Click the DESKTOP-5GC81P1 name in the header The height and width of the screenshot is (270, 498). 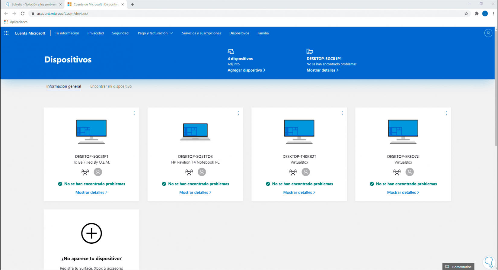324,59
